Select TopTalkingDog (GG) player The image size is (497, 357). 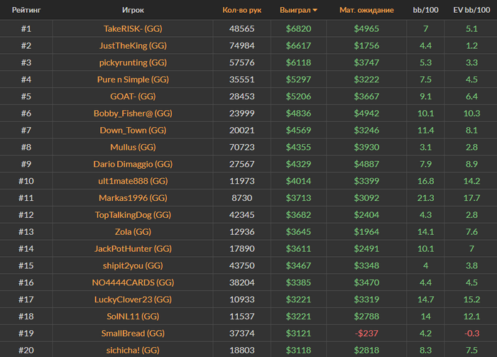click(x=133, y=215)
